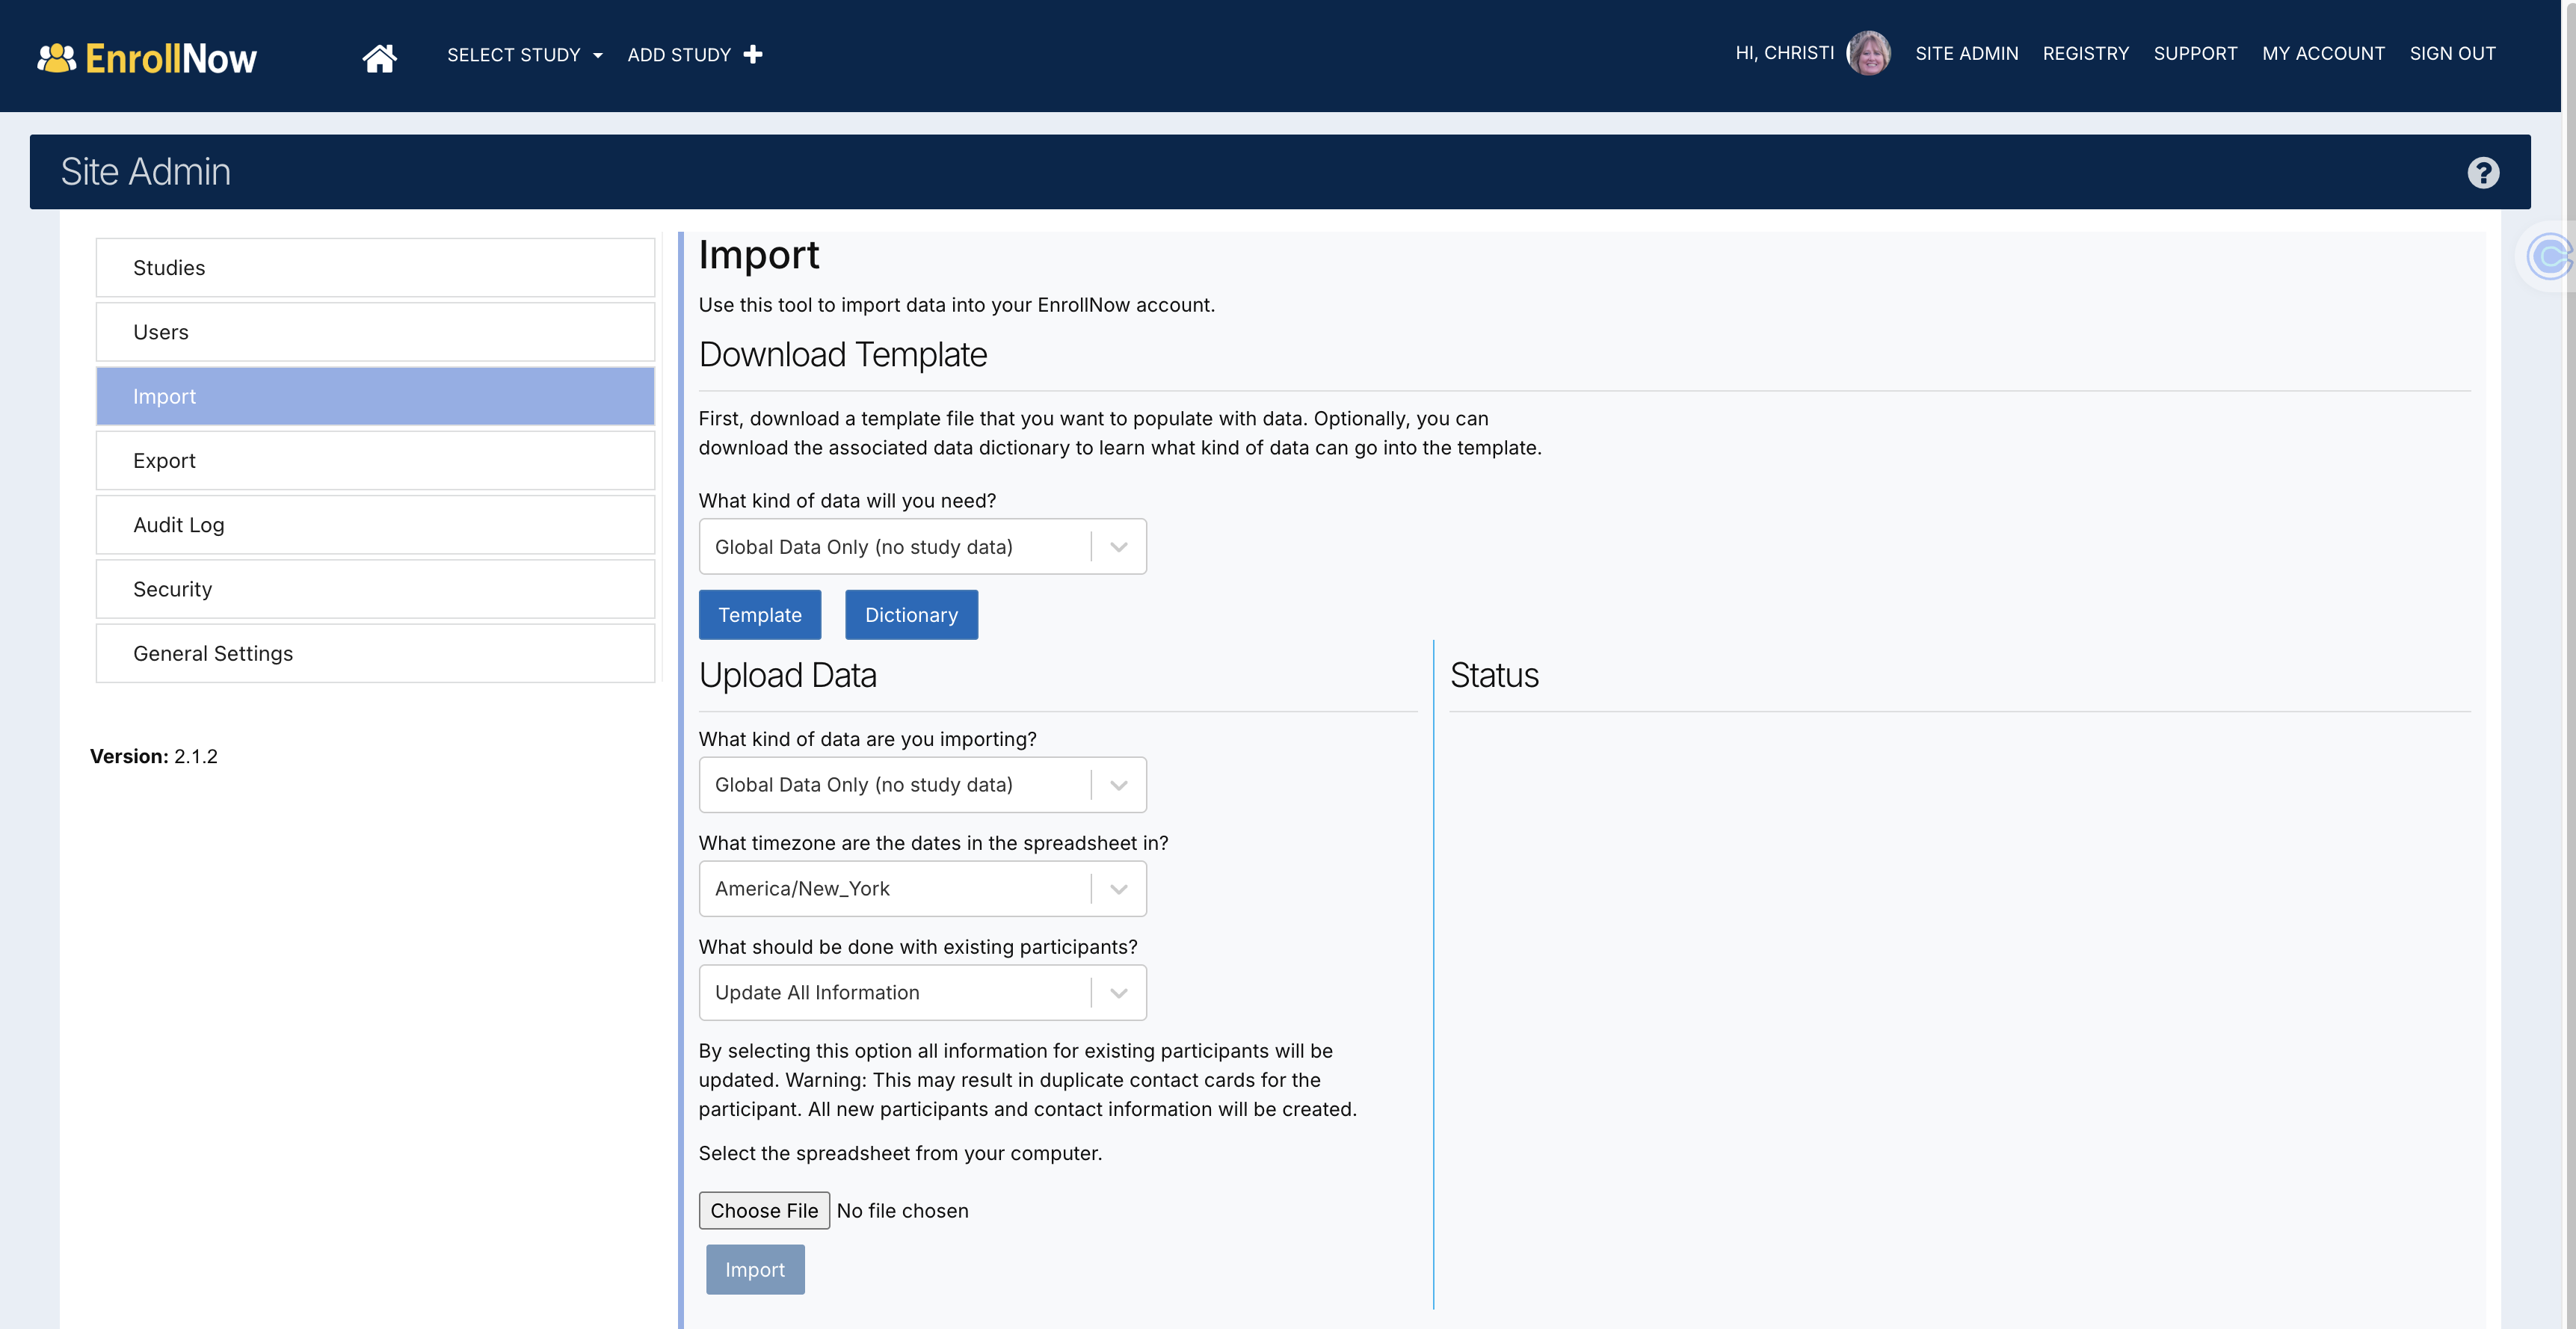This screenshot has width=2576, height=1329.
Task: Open the Audit Log sidebar item
Action: tap(375, 525)
